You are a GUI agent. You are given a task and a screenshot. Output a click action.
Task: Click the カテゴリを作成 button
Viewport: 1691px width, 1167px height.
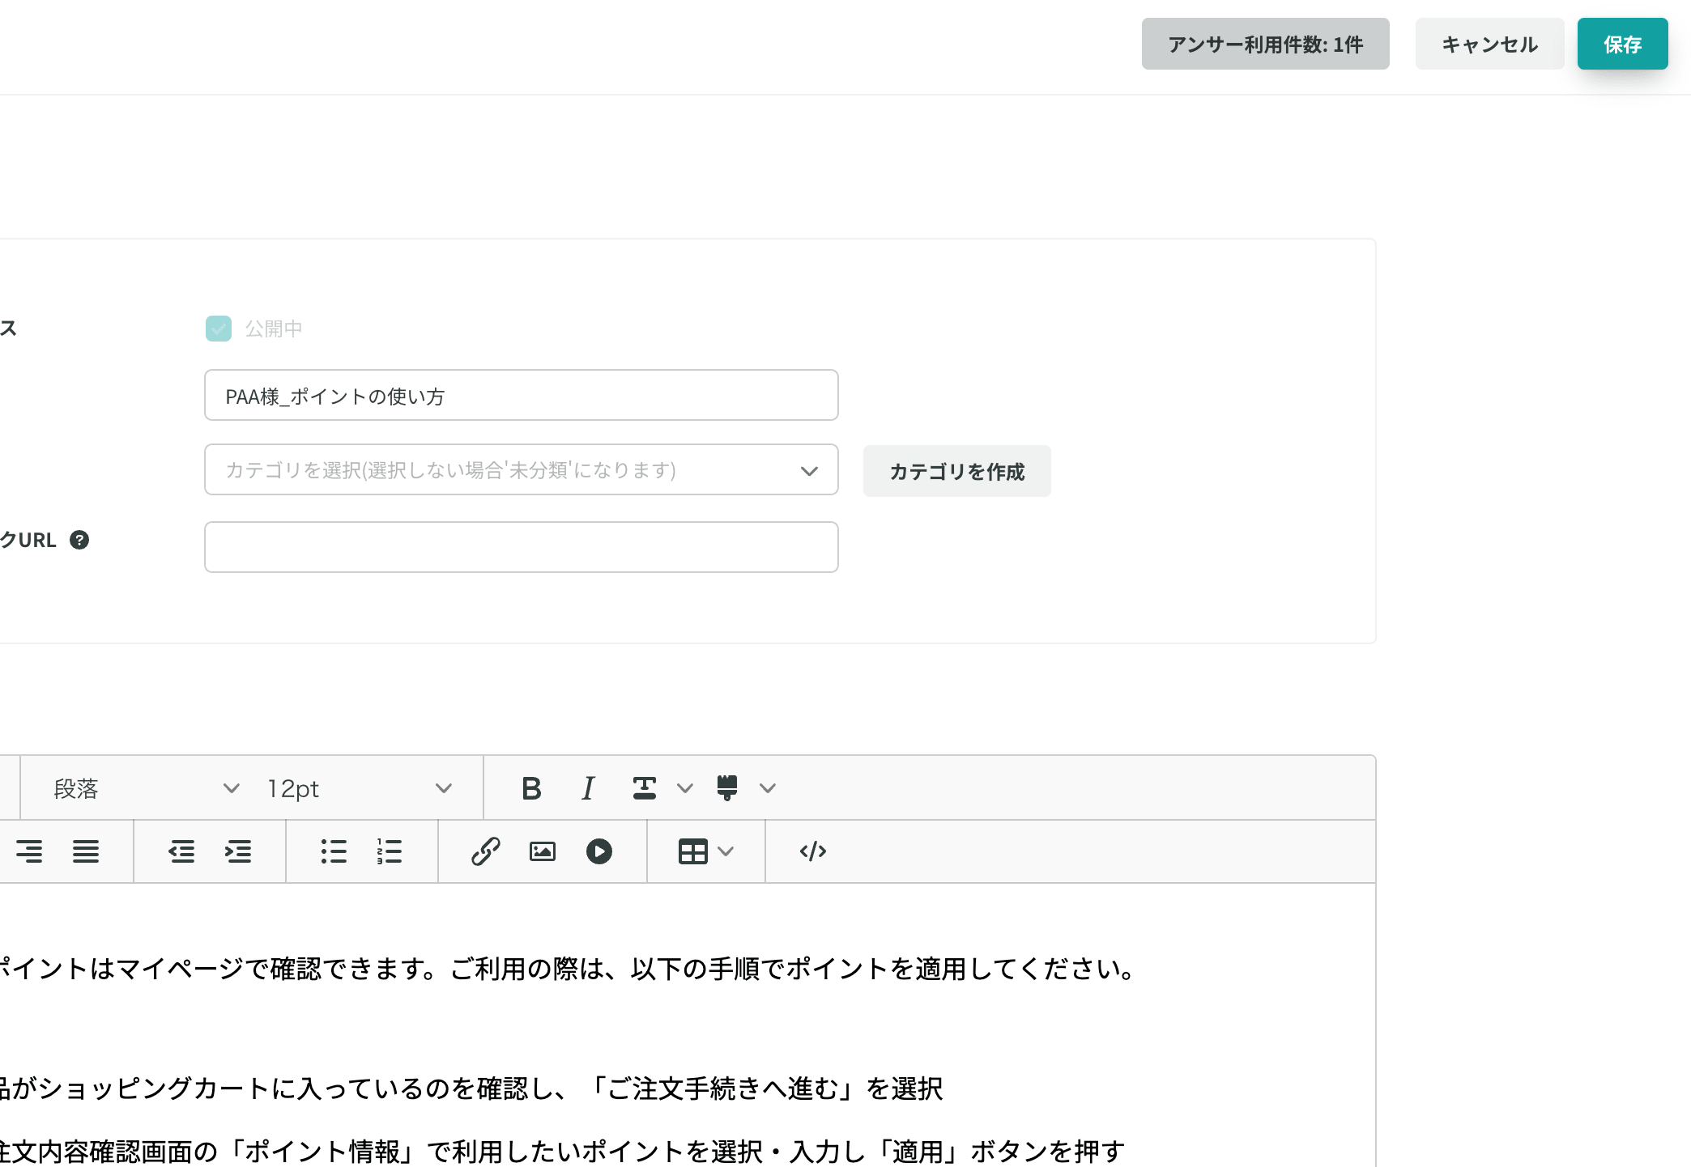coord(957,471)
